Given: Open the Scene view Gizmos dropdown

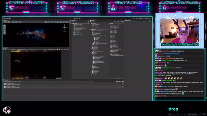Looking at the screenshot, I should (67, 22).
